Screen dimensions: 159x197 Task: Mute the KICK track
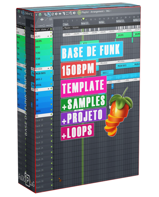pyautogui.click(x=51, y=46)
